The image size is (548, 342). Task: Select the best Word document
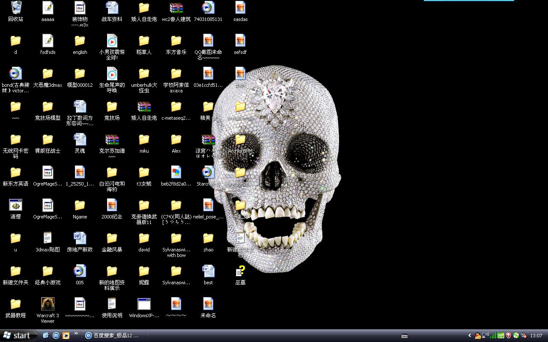coord(208,271)
